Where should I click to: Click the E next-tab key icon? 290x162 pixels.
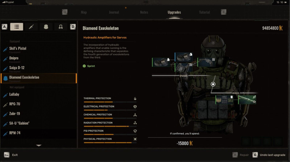click(x=224, y=12)
